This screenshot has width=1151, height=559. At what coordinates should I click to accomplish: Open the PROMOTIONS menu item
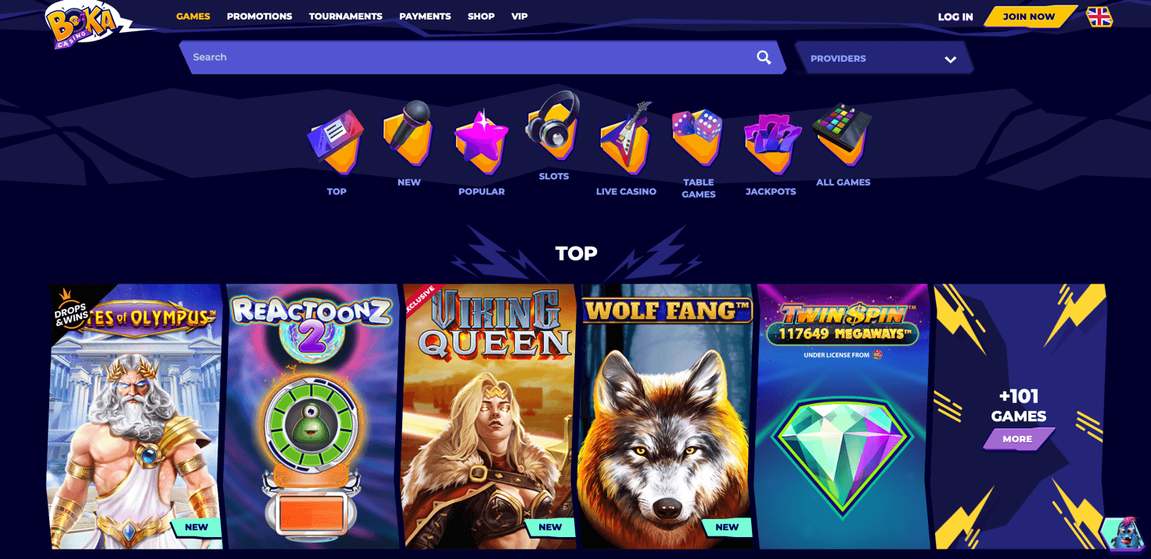pos(259,16)
